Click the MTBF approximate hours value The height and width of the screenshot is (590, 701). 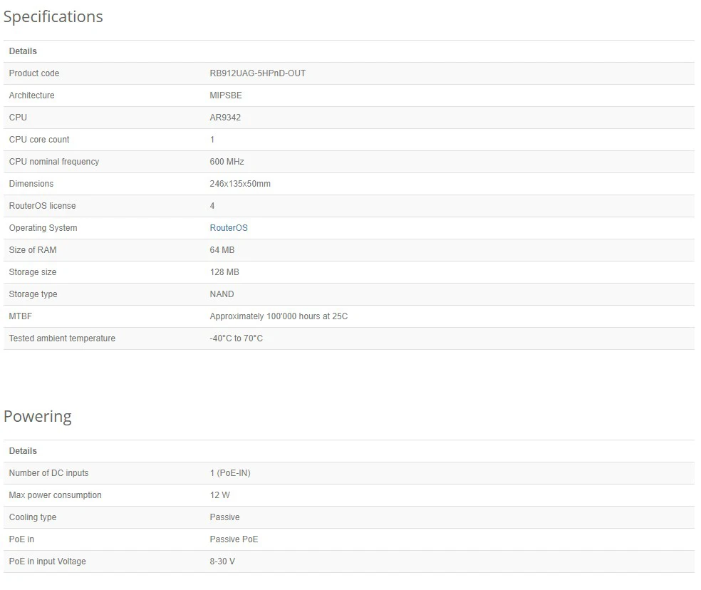coord(279,316)
